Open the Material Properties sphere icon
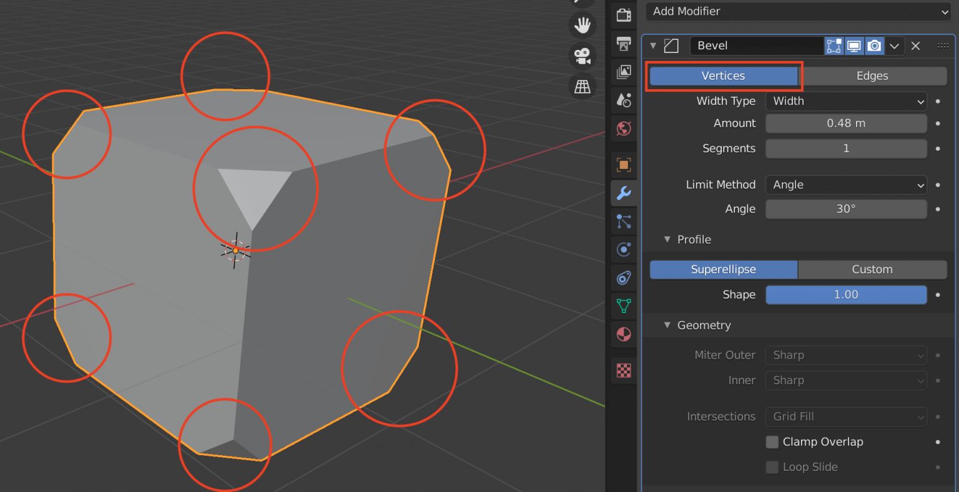Viewport: 959px width, 492px height. [624, 334]
